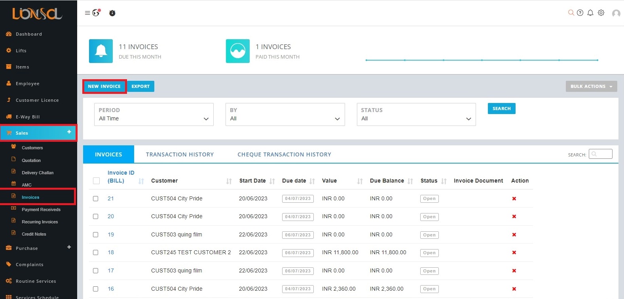Check the box for invoice 21
624x299 pixels.
pos(95,198)
